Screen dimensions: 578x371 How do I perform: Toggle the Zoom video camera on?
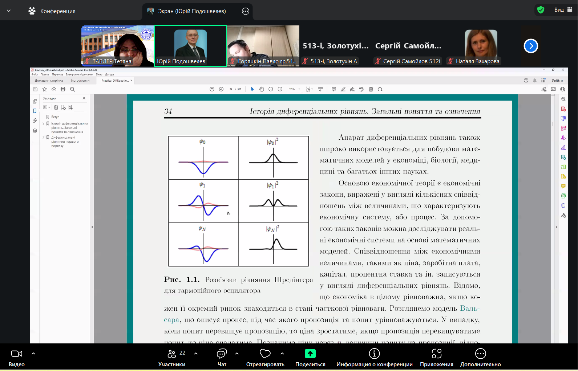coord(17,354)
